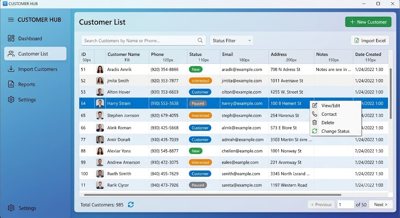Expand the Status Filter dropdown
Image resolution: width=400 pixels, height=218 pixels.
coord(232,41)
